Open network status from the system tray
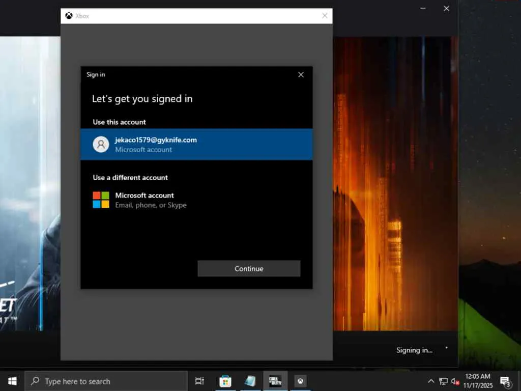 point(443,381)
